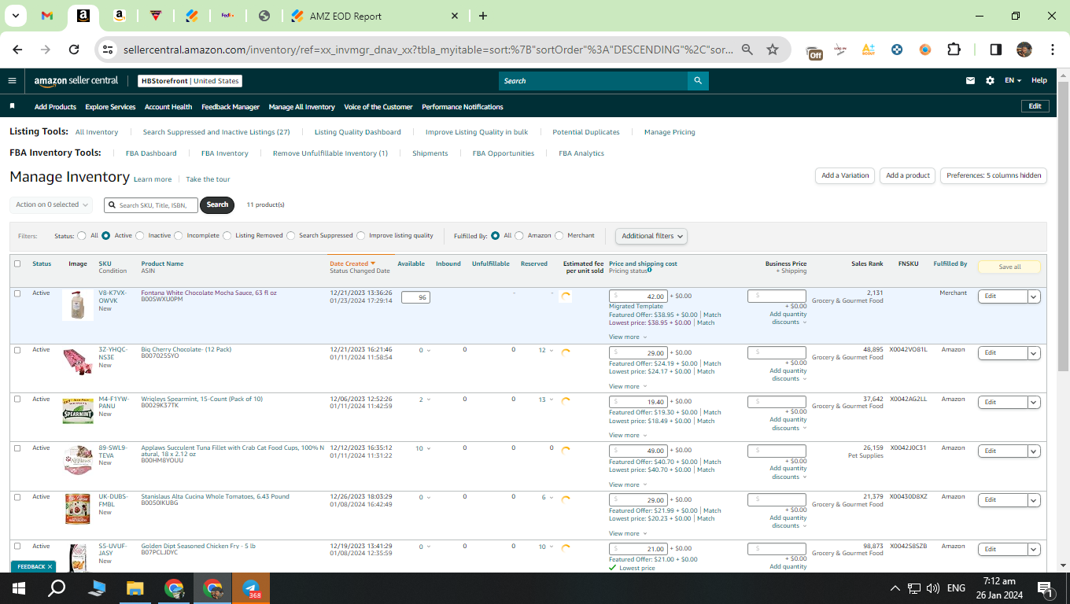Open Performance Notifications menu item

pyautogui.click(x=463, y=107)
